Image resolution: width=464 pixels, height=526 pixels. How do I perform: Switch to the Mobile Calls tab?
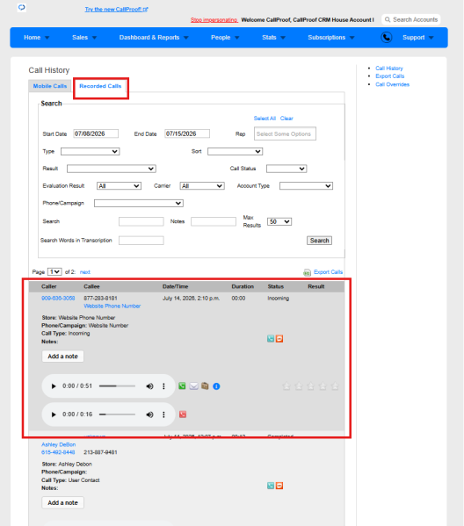pos(50,86)
